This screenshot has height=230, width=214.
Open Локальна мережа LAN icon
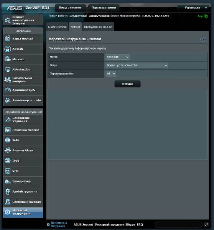[x=8, y=130]
